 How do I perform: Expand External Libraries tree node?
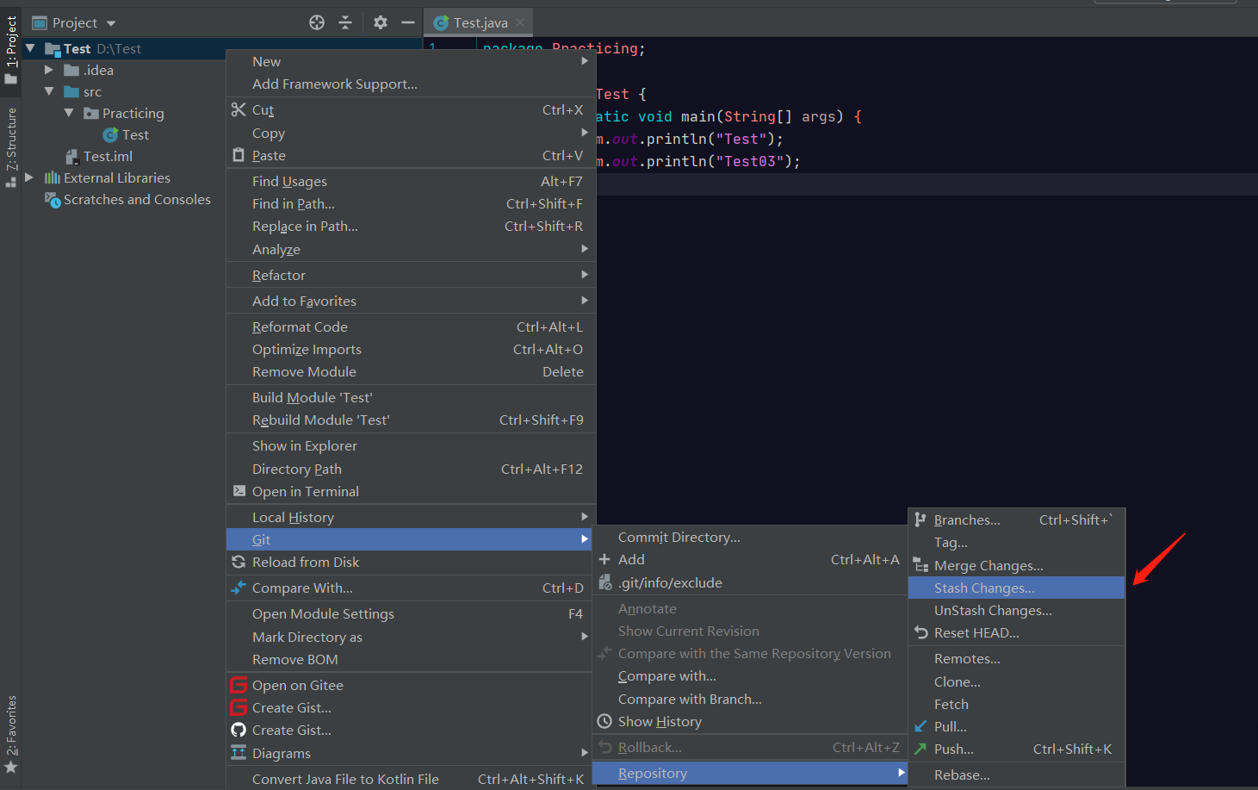(x=29, y=177)
